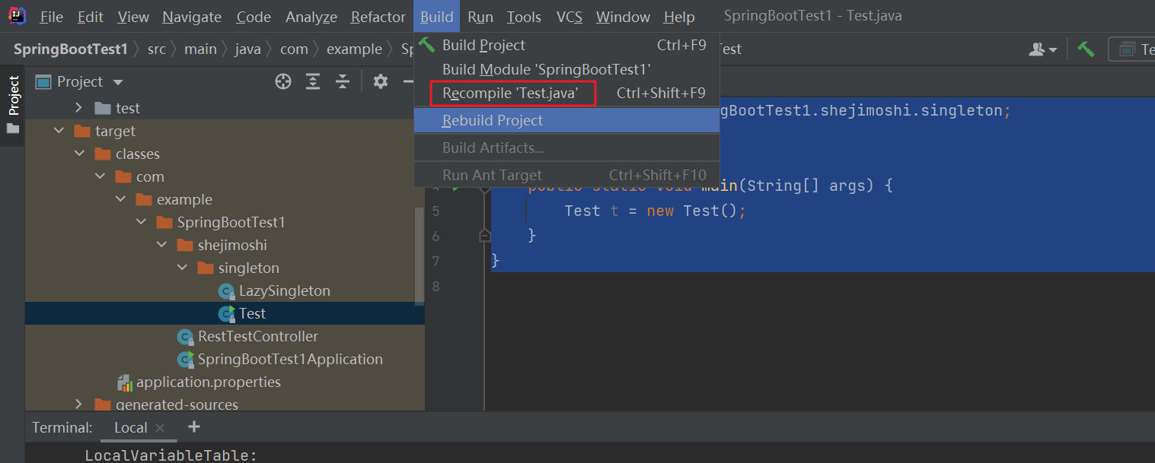Select Recompile 'Test.java' menu item
This screenshot has height=463, width=1155.
510,94
